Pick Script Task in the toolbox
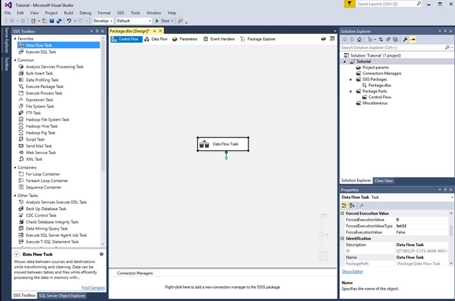 [35, 139]
